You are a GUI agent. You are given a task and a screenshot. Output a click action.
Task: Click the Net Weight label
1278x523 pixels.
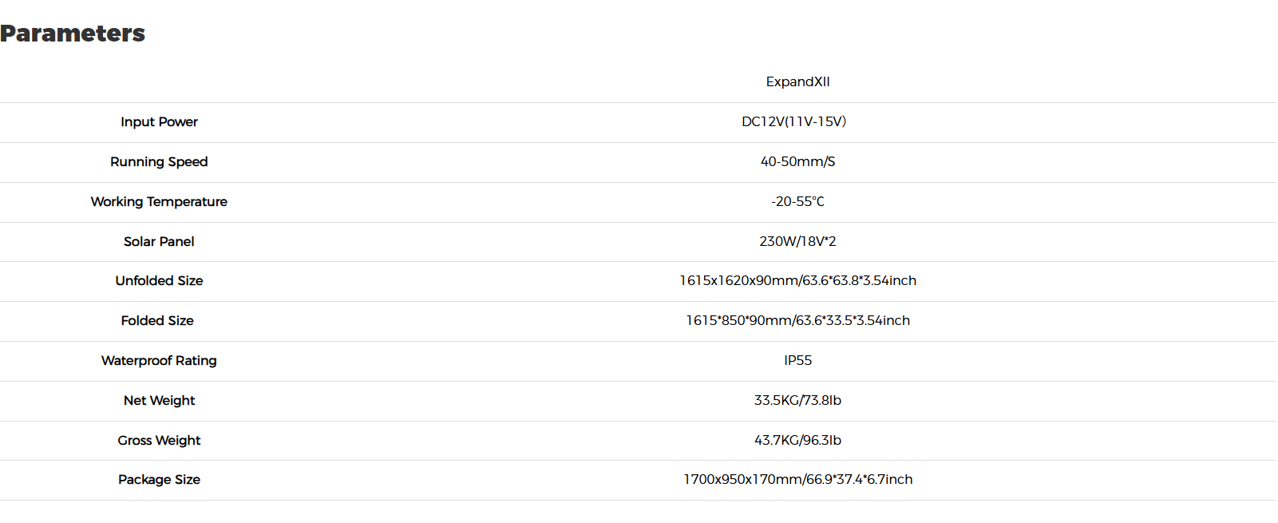tap(159, 401)
